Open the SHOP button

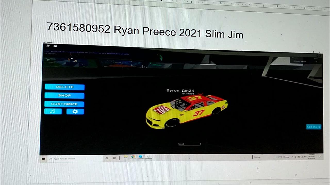64,95
